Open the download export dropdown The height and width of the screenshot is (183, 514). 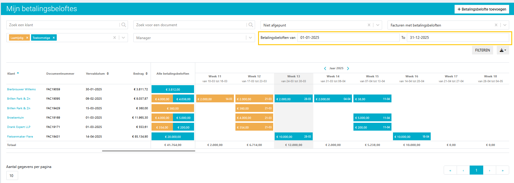coord(503,50)
